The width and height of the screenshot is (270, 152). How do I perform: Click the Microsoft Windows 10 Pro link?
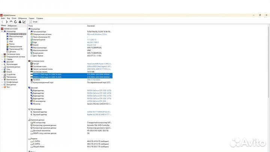click(97, 34)
